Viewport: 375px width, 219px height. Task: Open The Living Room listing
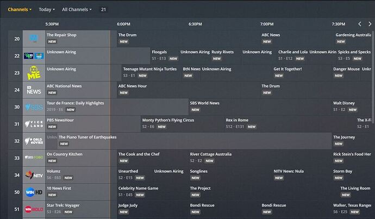click(x=355, y=192)
